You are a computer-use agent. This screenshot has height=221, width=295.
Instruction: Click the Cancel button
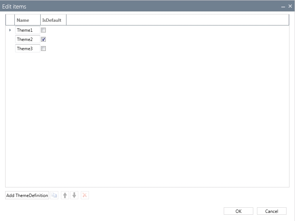272,211
